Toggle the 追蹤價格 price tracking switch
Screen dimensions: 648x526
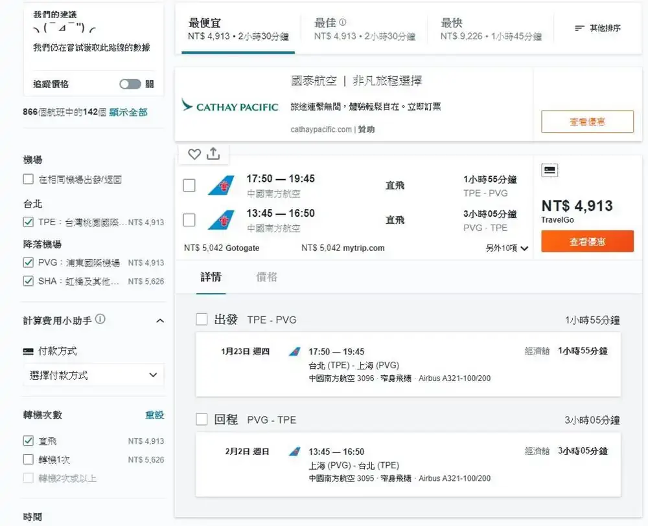pyautogui.click(x=130, y=84)
